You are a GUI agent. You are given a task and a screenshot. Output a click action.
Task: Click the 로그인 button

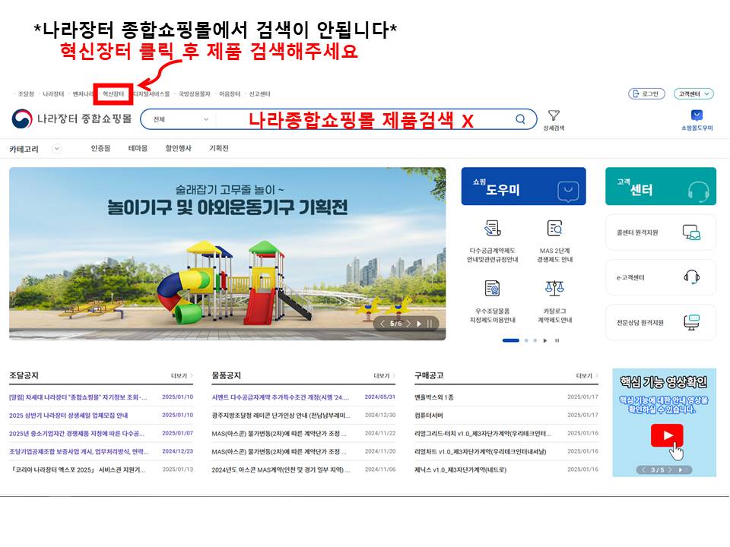click(x=646, y=94)
